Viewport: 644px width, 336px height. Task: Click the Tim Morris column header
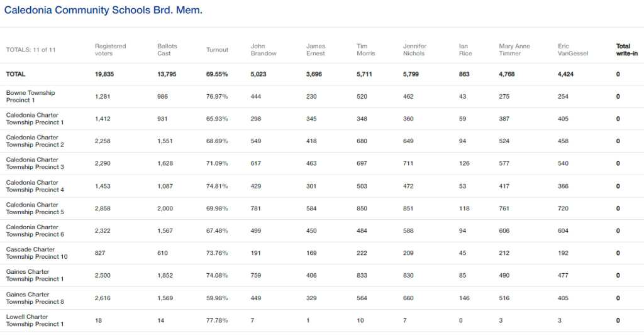click(366, 50)
